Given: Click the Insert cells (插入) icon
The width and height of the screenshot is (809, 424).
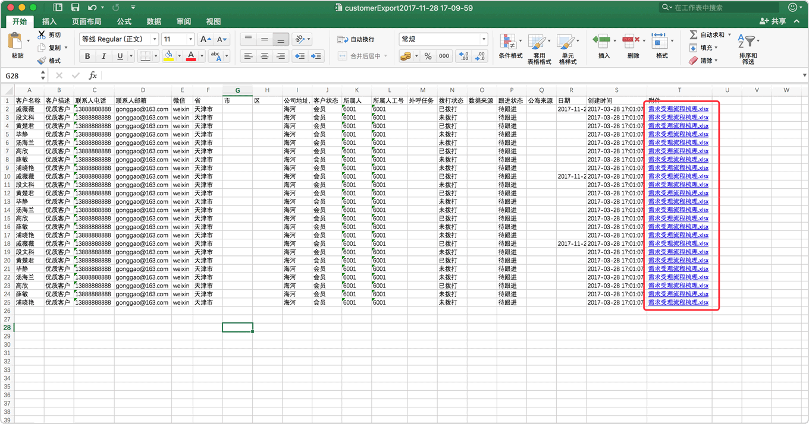Looking at the screenshot, I should pyautogui.click(x=602, y=41).
